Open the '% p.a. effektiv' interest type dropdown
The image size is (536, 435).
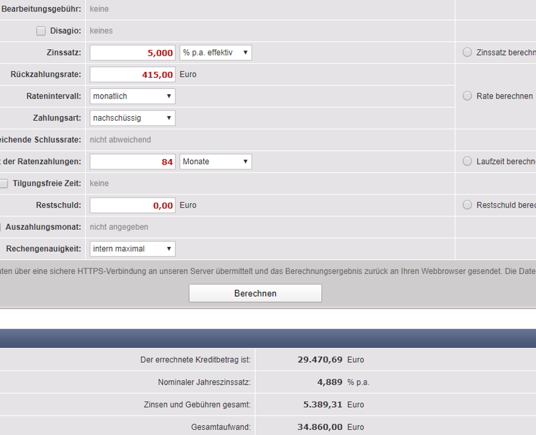[215, 52]
